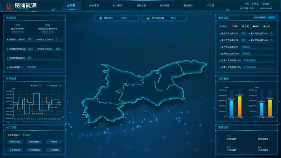281x158 pixels.
Task: Open the 一次图 tab
Action: pyautogui.click(x=210, y=5)
